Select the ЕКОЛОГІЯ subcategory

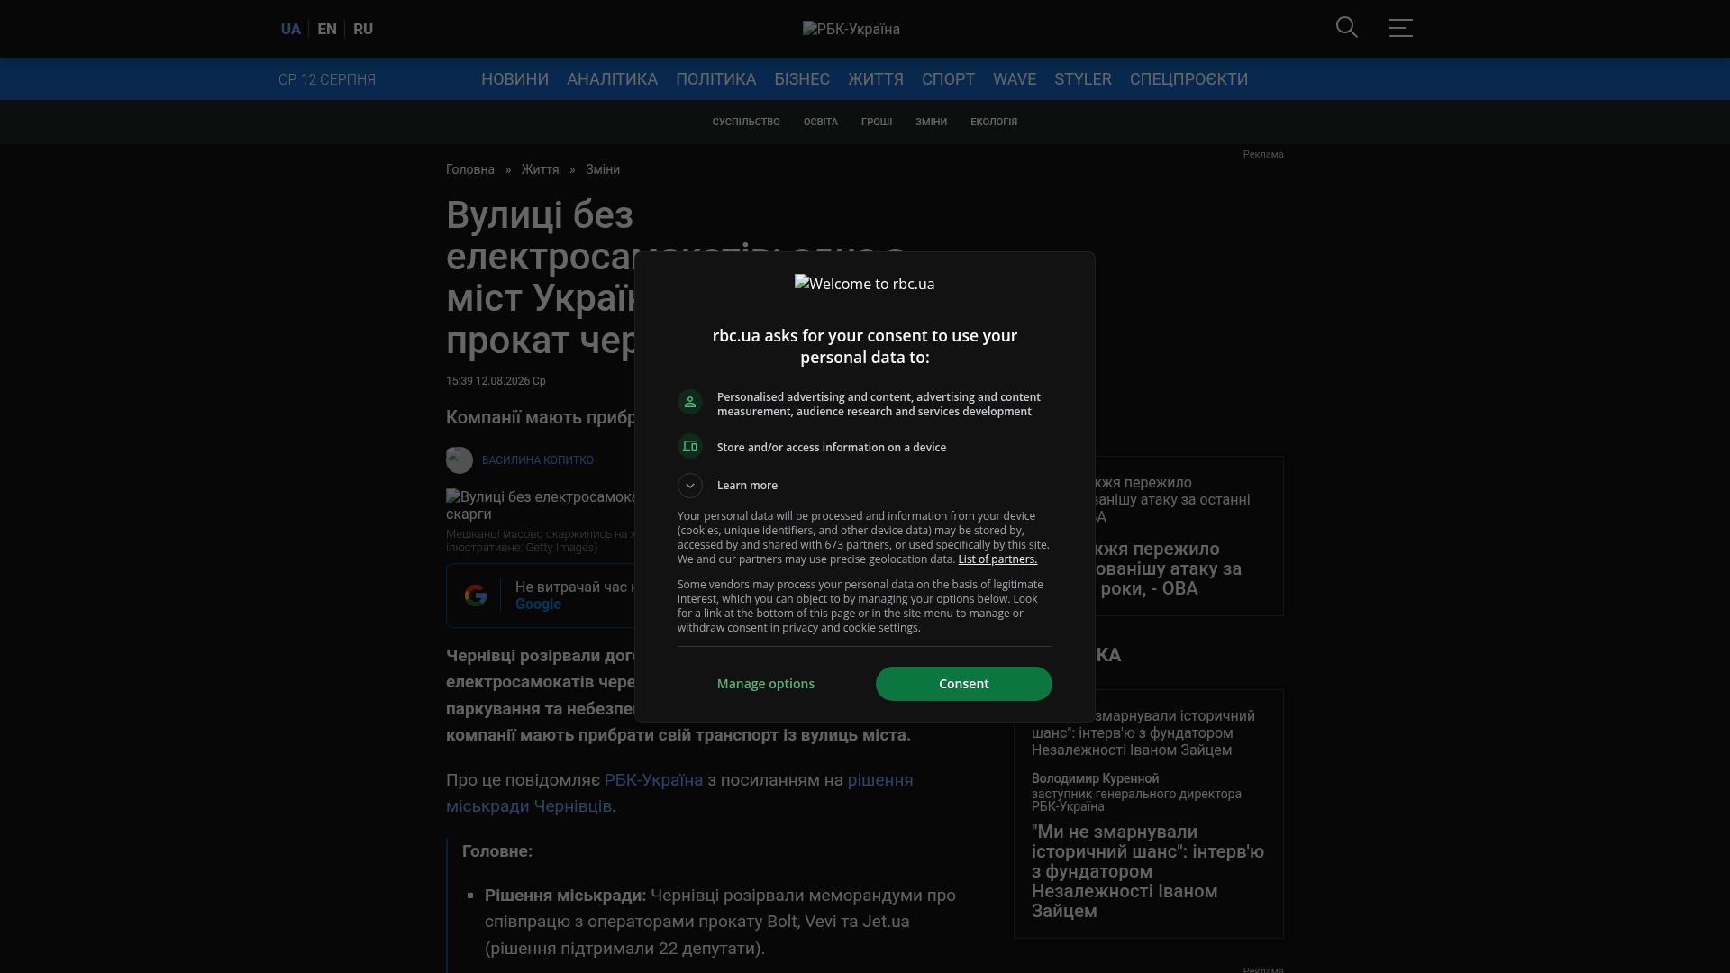[994, 122]
